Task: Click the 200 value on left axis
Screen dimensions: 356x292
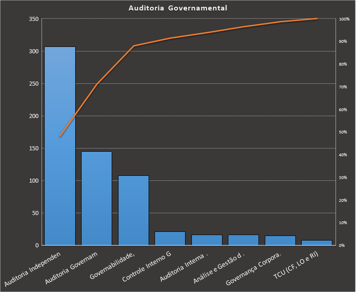Action: pyautogui.click(x=34, y=116)
